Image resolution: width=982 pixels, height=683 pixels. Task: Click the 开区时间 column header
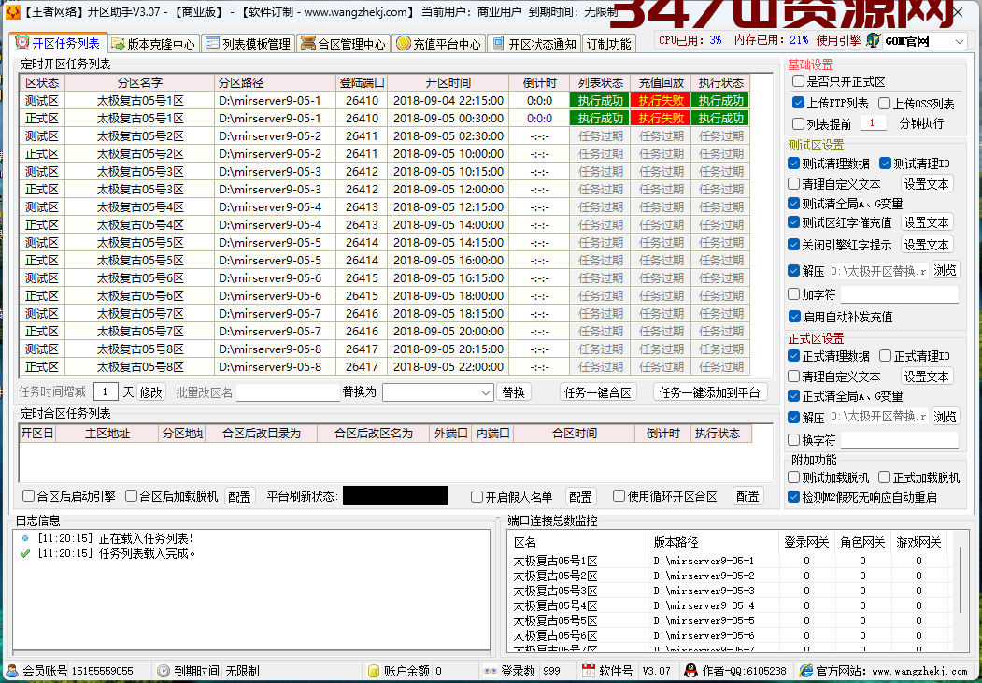pyautogui.click(x=448, y=83)
